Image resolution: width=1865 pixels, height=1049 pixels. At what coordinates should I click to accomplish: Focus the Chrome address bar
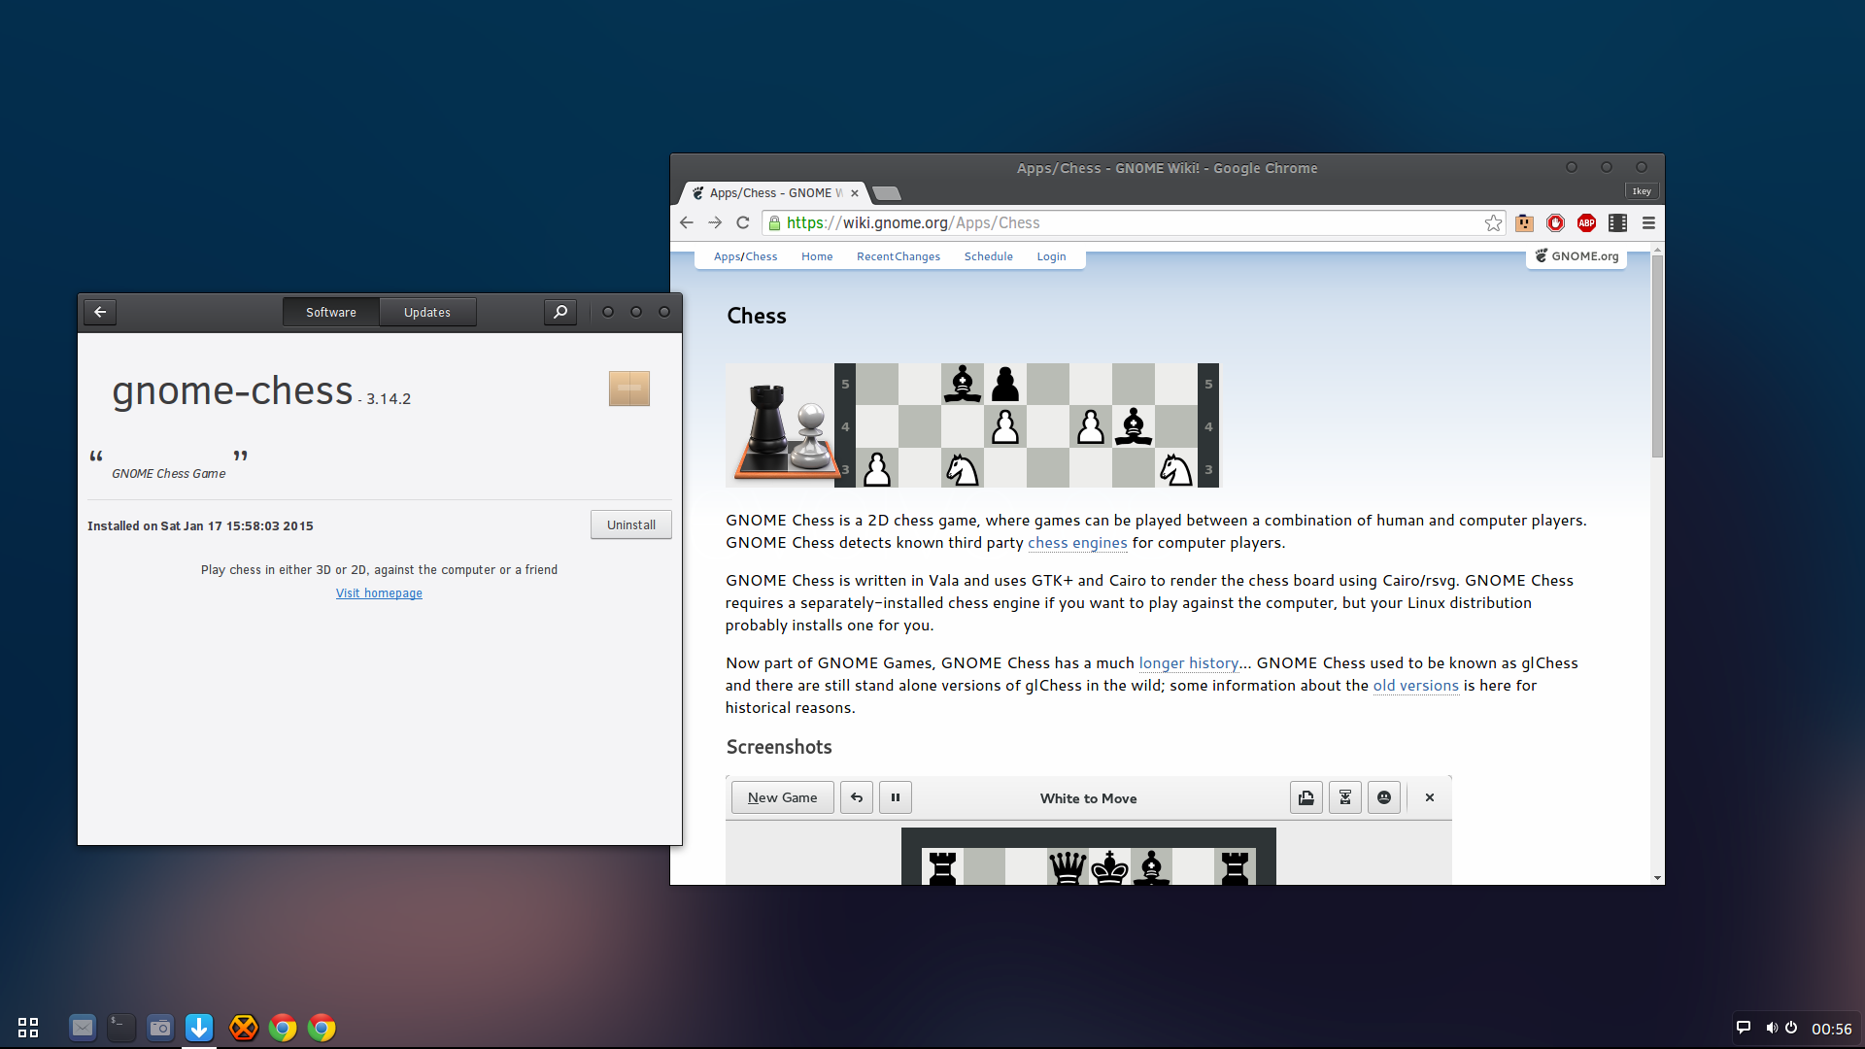(x=1133, y=223)
